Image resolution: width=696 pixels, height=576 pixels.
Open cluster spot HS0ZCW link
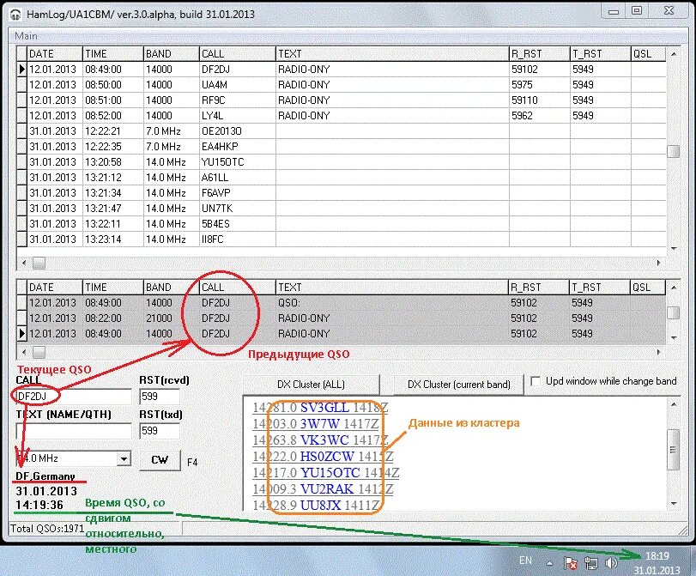coord(327,457)
